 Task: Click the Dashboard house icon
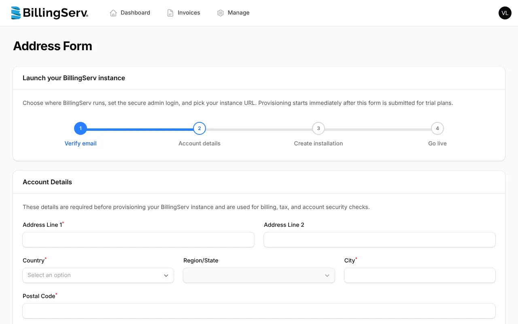pyautogui.click(x=113, y=13)
